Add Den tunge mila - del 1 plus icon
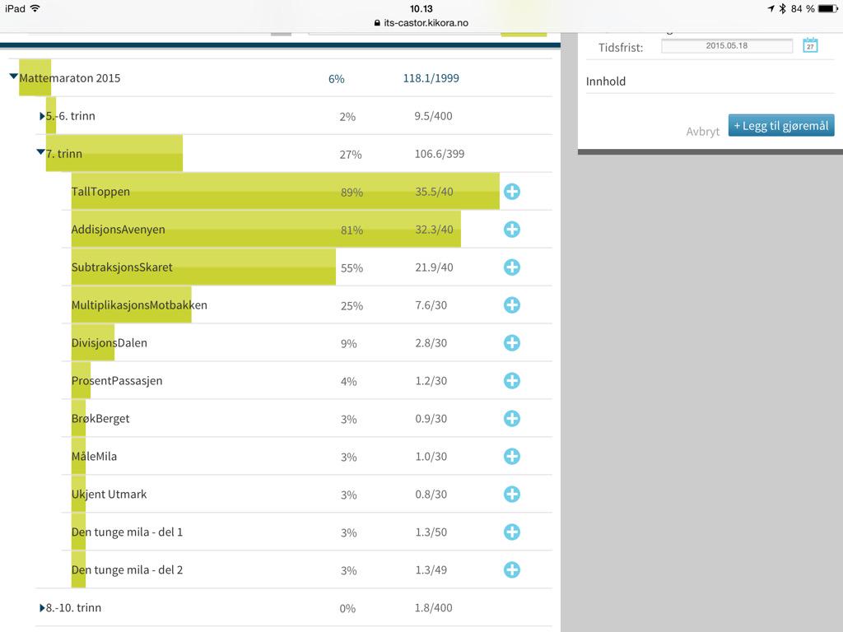Screen dimensions: 843x632 coord(512,532)
